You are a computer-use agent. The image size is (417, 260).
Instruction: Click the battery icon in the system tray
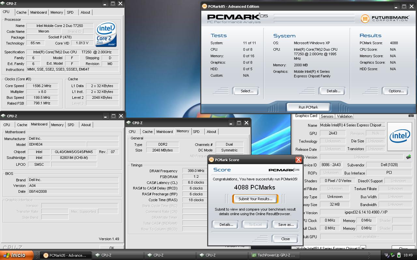(399, 255)
